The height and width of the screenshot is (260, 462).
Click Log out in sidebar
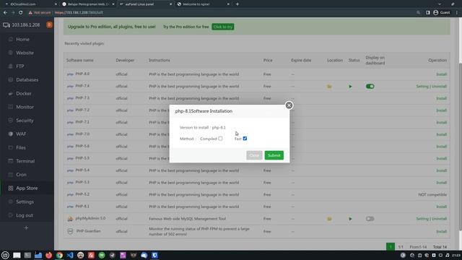24,215
